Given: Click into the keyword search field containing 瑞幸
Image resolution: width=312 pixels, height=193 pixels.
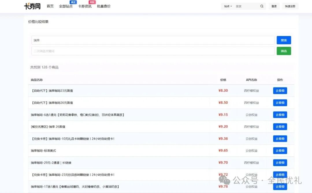Looking at the screenshot, I should [x=153, y=40].
